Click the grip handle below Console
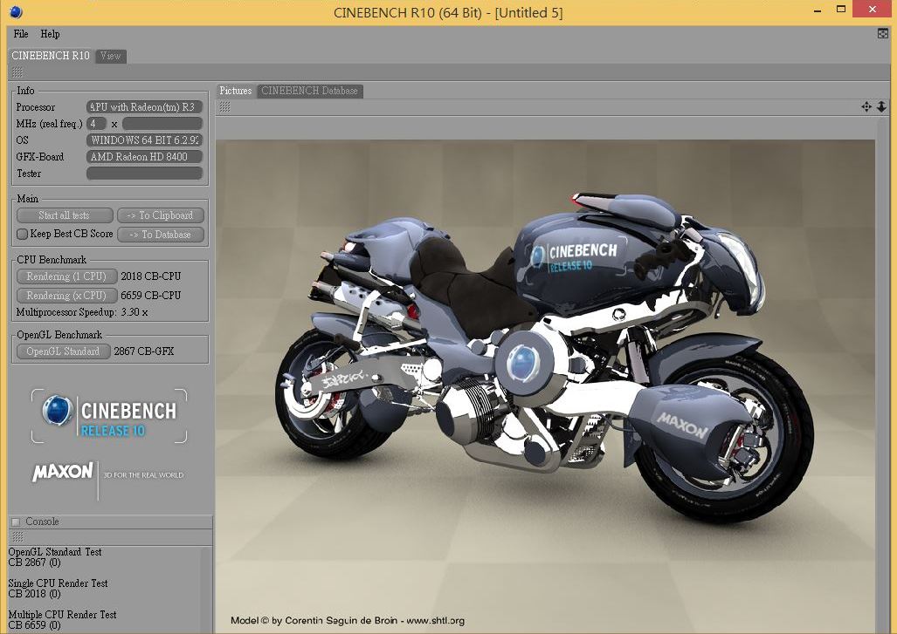897x634 pixels. (17, 537)
